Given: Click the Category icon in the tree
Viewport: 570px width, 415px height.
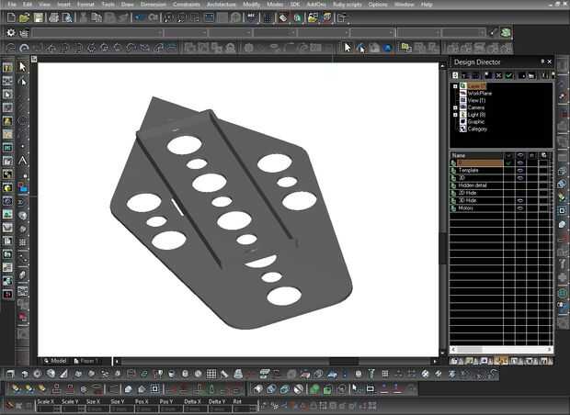Looking at the screenshot, I should click(x=463, y=129).
